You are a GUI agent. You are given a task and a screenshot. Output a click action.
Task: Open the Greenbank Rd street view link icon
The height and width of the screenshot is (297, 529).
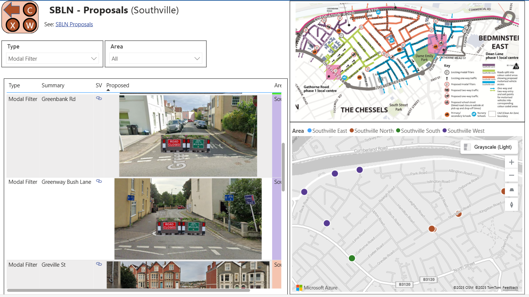point(99,98)
